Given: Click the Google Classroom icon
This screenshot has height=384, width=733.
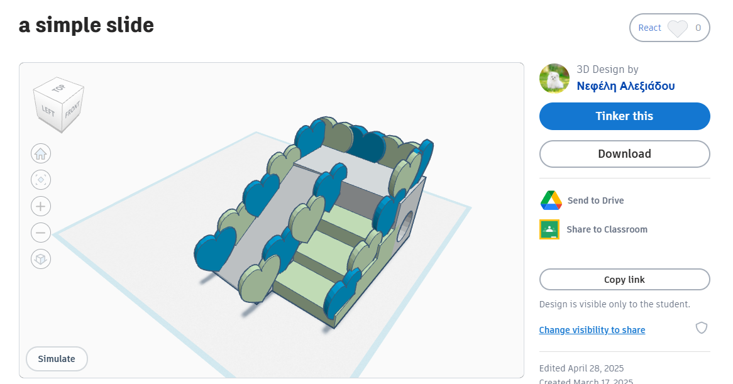Looking at the screenshot, I should point(549,229).
